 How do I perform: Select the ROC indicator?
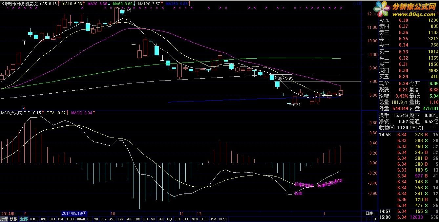[x=186, y=219]
